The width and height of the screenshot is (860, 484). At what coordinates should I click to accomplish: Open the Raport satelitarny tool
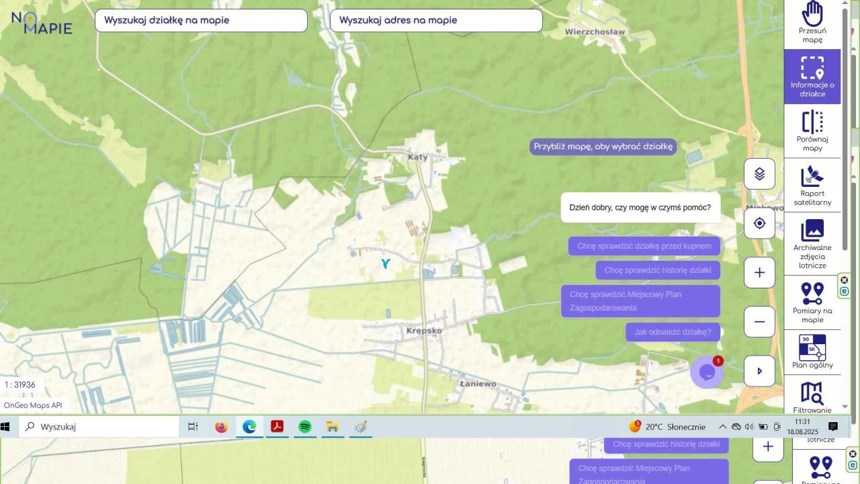(812, 186)
